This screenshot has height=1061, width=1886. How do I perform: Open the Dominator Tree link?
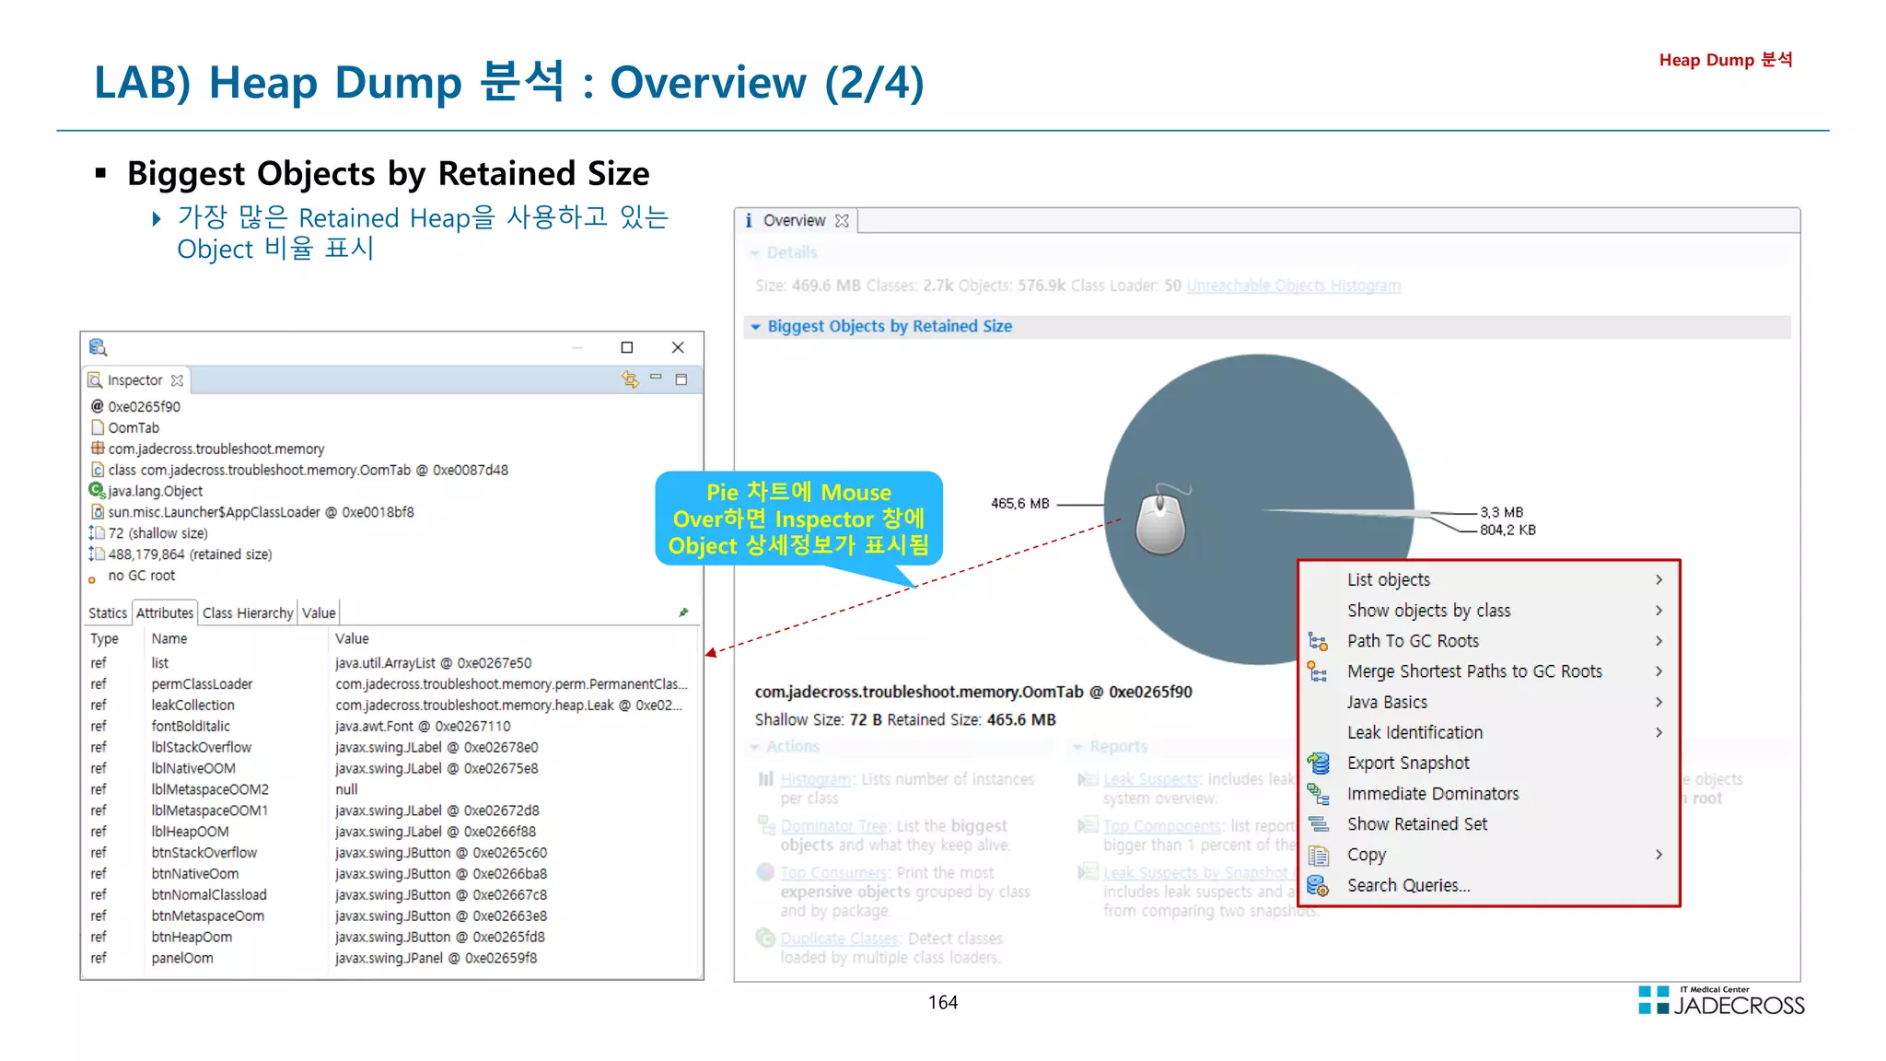tap(834, 826)
